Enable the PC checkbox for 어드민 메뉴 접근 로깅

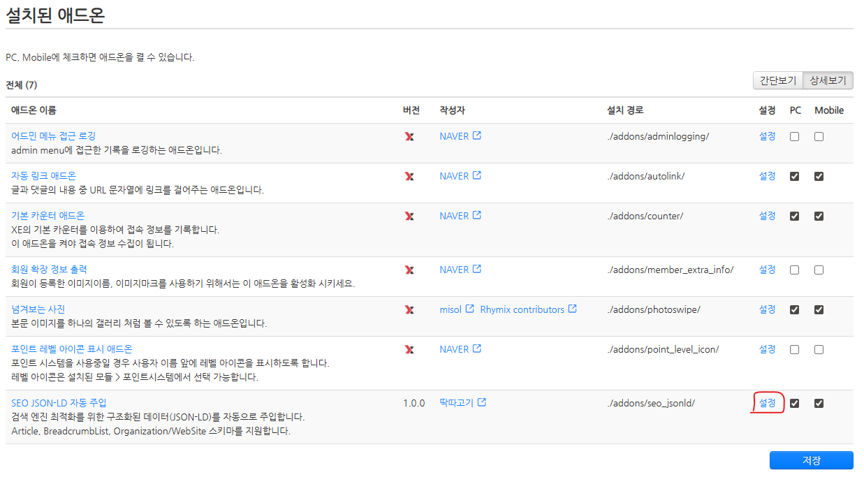point(794,135)
